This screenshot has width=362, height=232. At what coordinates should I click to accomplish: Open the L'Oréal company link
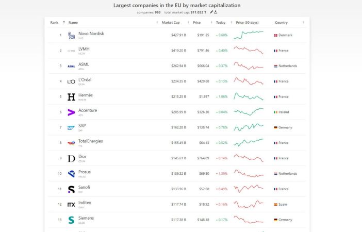pos(85,80)
